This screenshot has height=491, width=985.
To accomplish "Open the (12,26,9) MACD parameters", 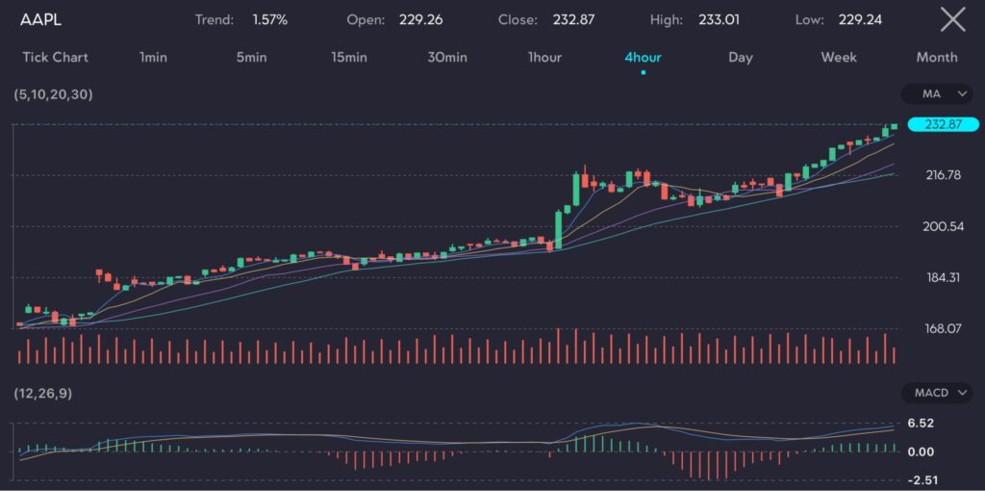I will [43, 393].
